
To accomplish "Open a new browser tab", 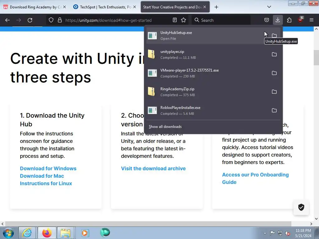I will 216,7.
